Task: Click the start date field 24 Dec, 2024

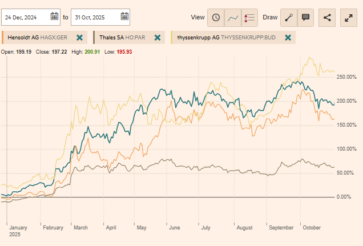Action: 26,17
